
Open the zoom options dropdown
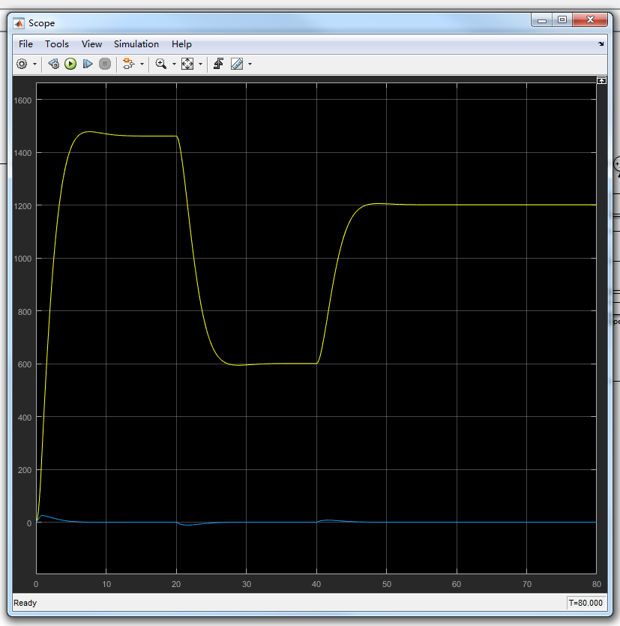[172, 64]
